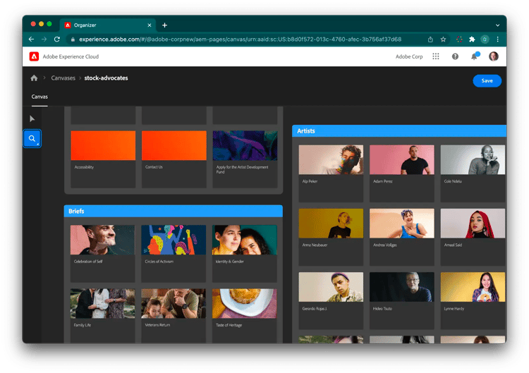Click the browser back arrow
The width and height of the screenshot is (529, 373).
coord(31,39)
